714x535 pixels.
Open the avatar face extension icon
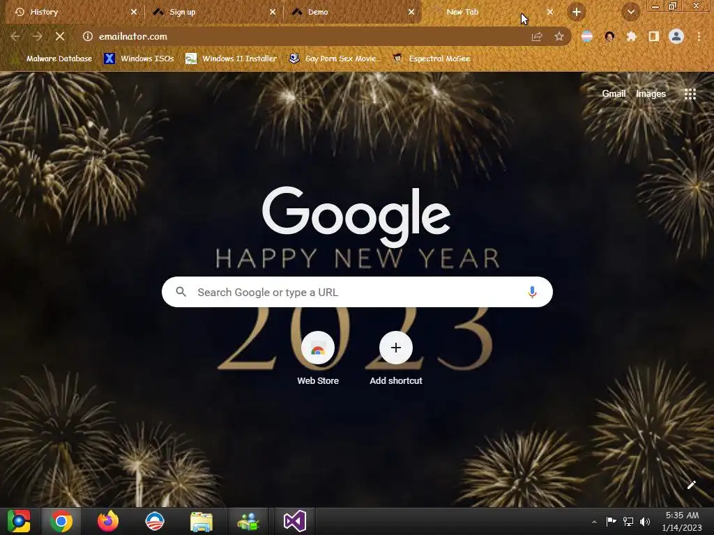(x=609, y=36)
